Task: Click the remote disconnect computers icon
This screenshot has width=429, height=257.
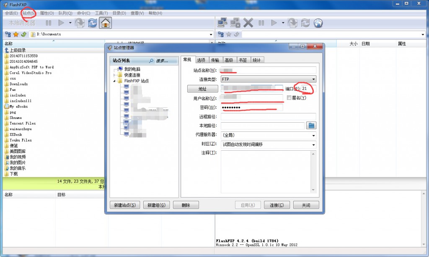Action: pyautogui.click(x=235, y=23)
